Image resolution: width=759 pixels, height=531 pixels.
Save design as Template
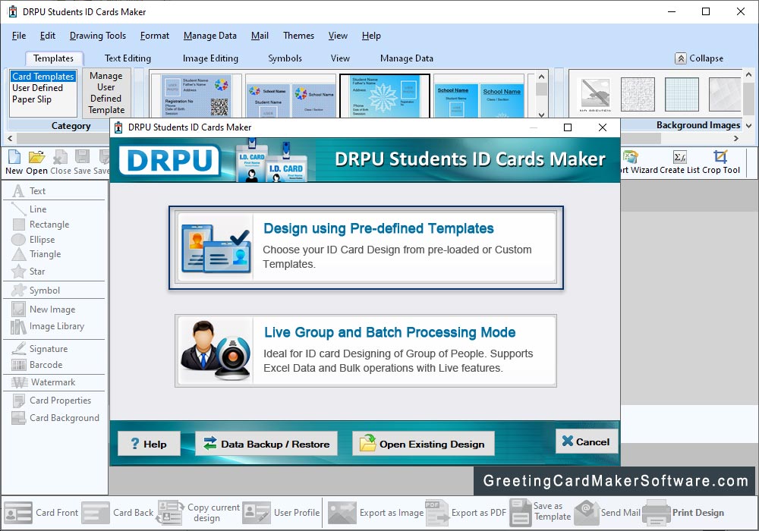coord(540,513)
